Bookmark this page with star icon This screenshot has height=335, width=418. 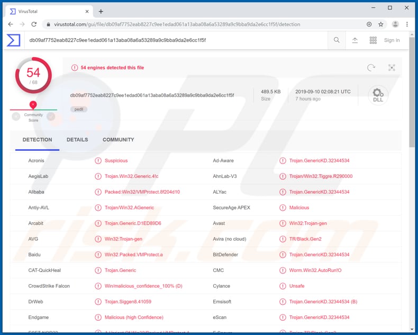point(380,24)
